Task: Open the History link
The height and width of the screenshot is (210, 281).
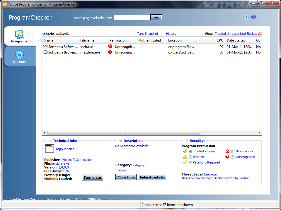Action: [171, 34]
